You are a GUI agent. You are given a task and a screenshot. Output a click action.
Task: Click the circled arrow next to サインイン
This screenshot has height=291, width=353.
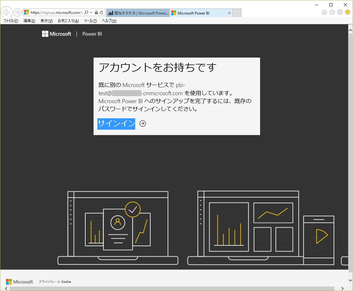pos(143,124)
